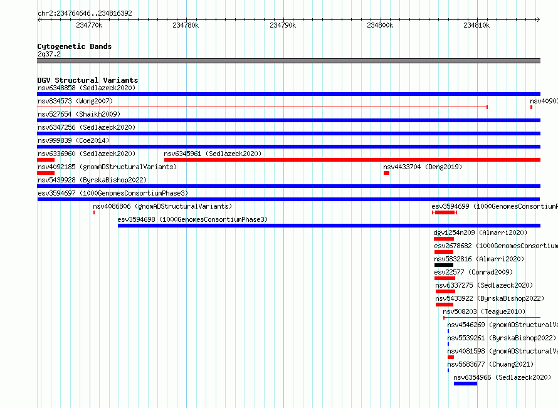Open the nsv6345961 (Sedlazeck2020) label

213,154
